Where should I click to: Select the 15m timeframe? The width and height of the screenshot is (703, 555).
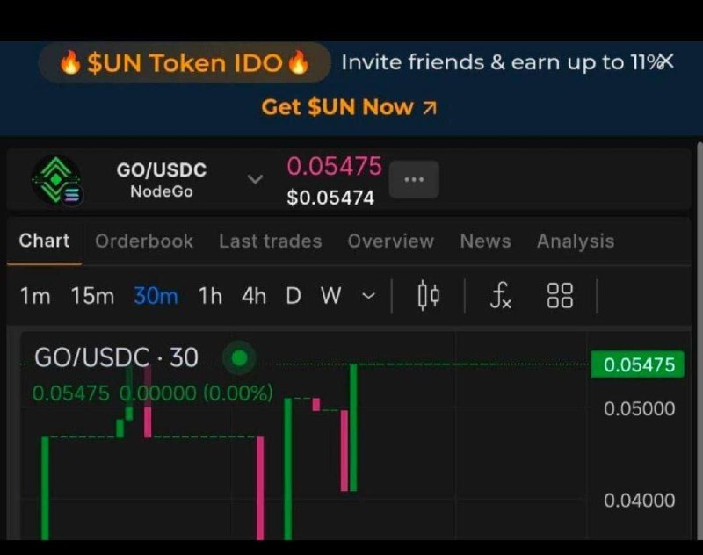coord(92,296)
